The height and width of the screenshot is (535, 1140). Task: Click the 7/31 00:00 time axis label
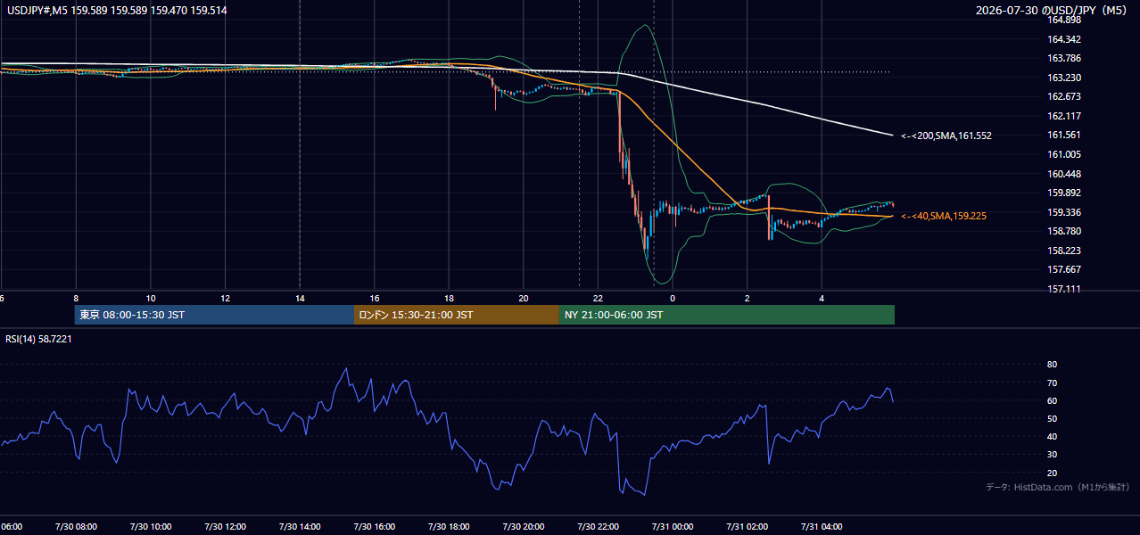coord(673,527)
